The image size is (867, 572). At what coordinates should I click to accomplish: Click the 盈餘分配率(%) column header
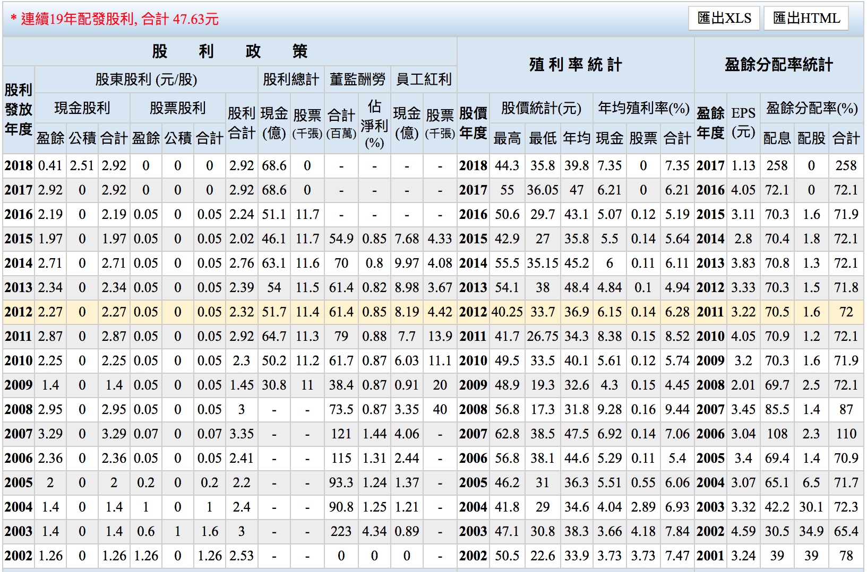[x=811, y=109]
